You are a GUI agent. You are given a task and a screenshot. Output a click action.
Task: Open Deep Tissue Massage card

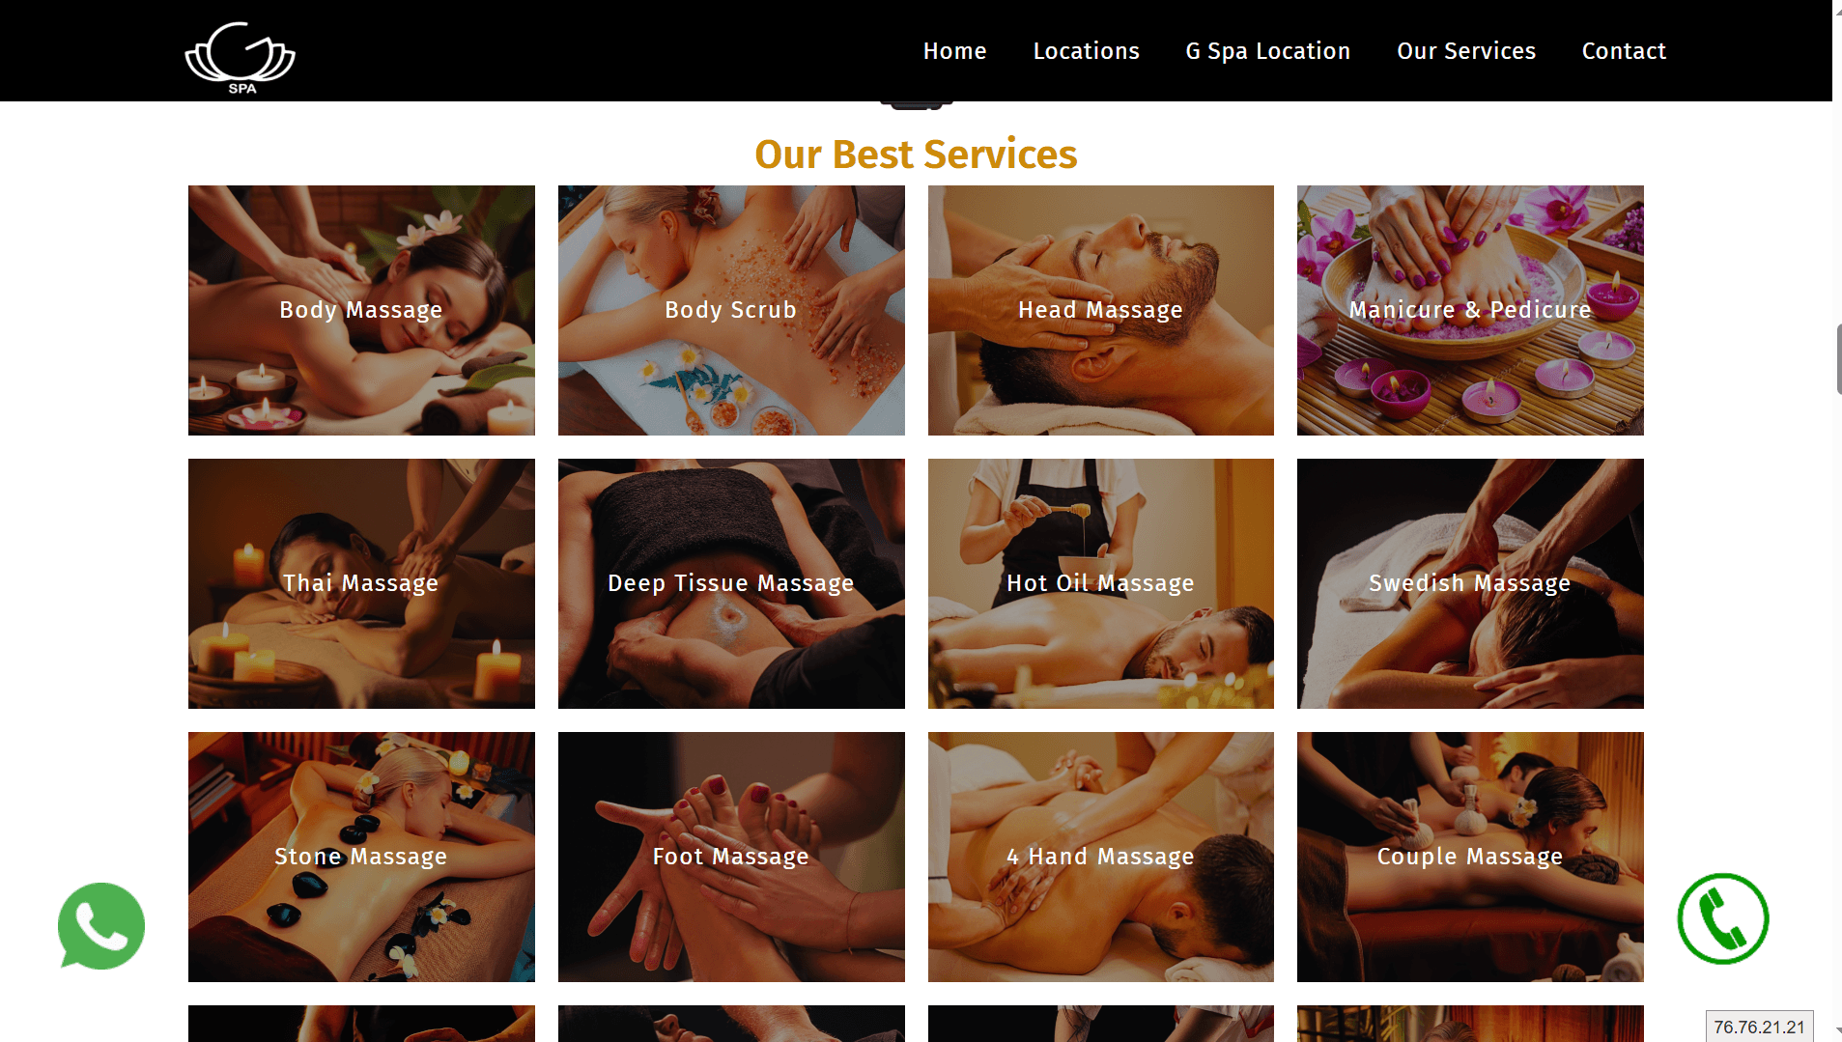coord(731,583)
